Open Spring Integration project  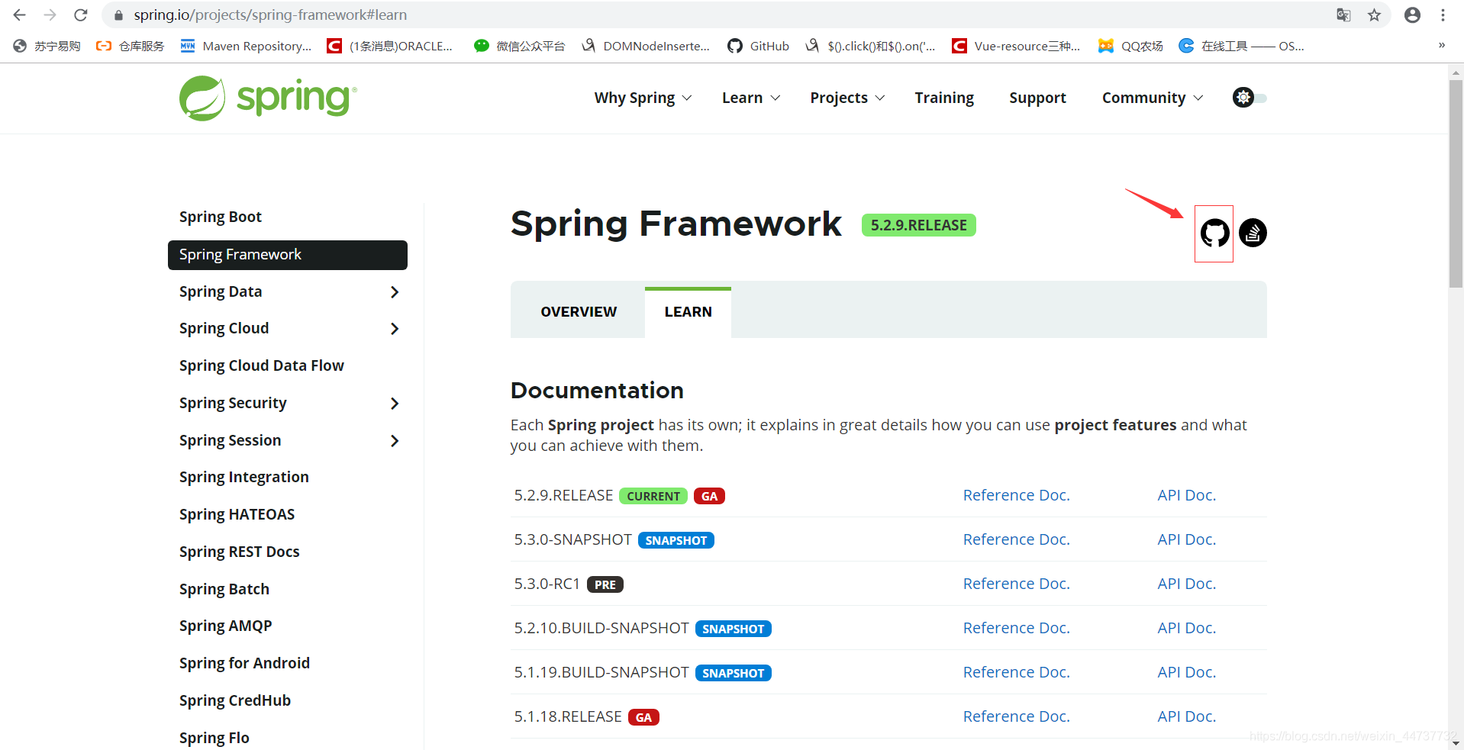click(x=244, y=478)
